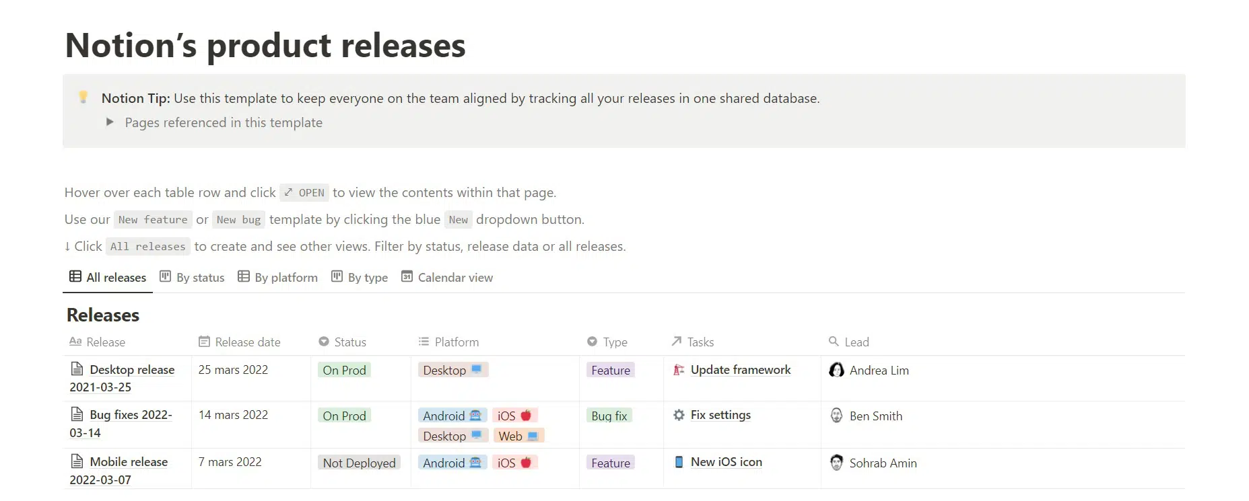This screenshot has width=1249, height=501.
Task: Open the Calendar view tab
Action: tap(447, 278)
